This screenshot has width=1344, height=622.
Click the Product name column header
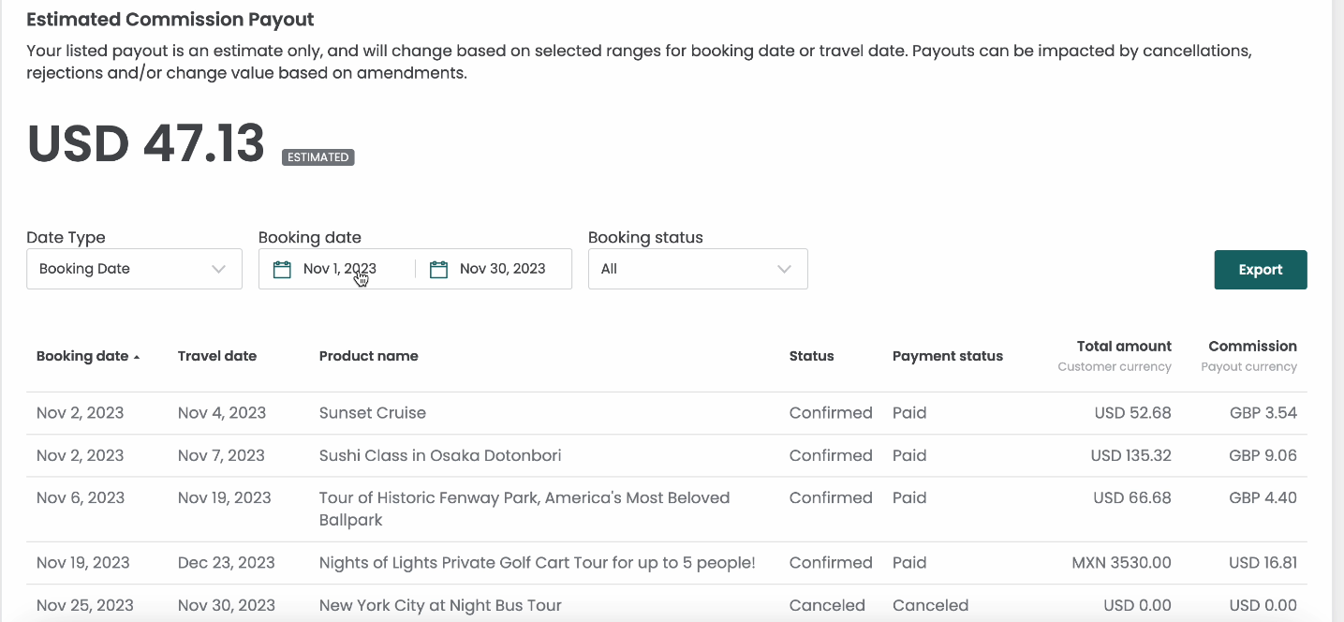[x=369, y=356]
